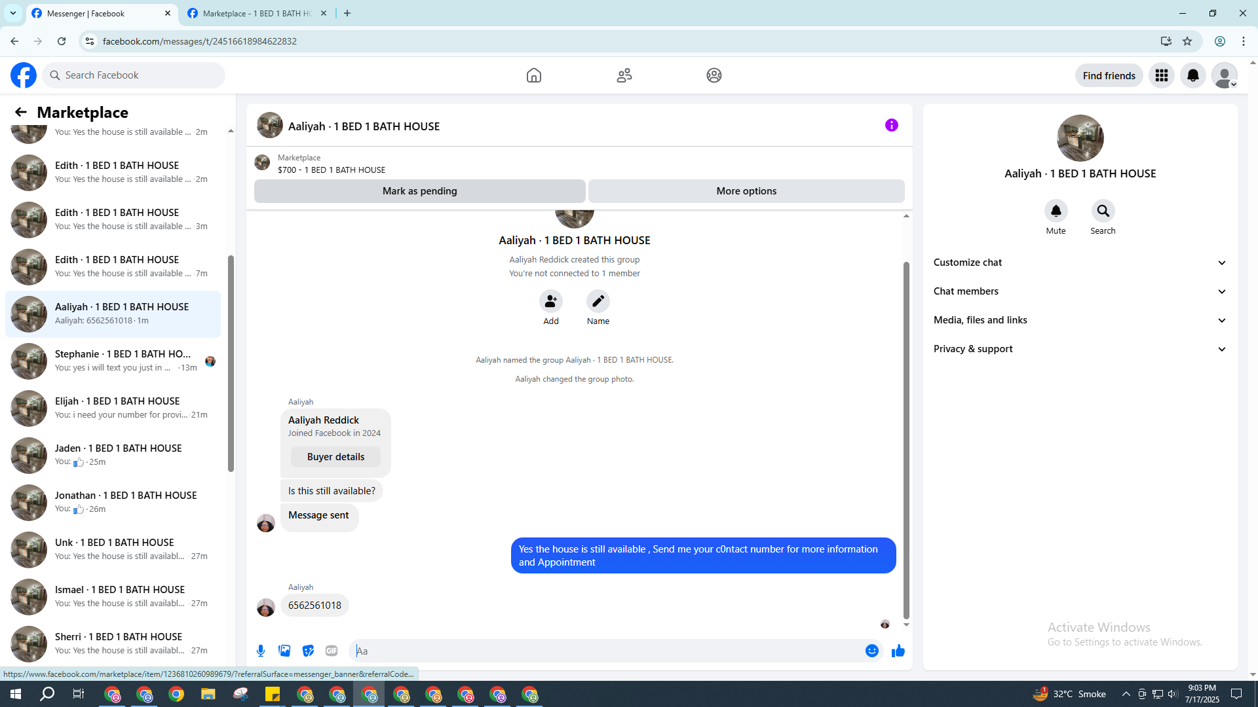Open the Friends icon in top navigation
1258x707 pixels.
click(x=624, y=75)
